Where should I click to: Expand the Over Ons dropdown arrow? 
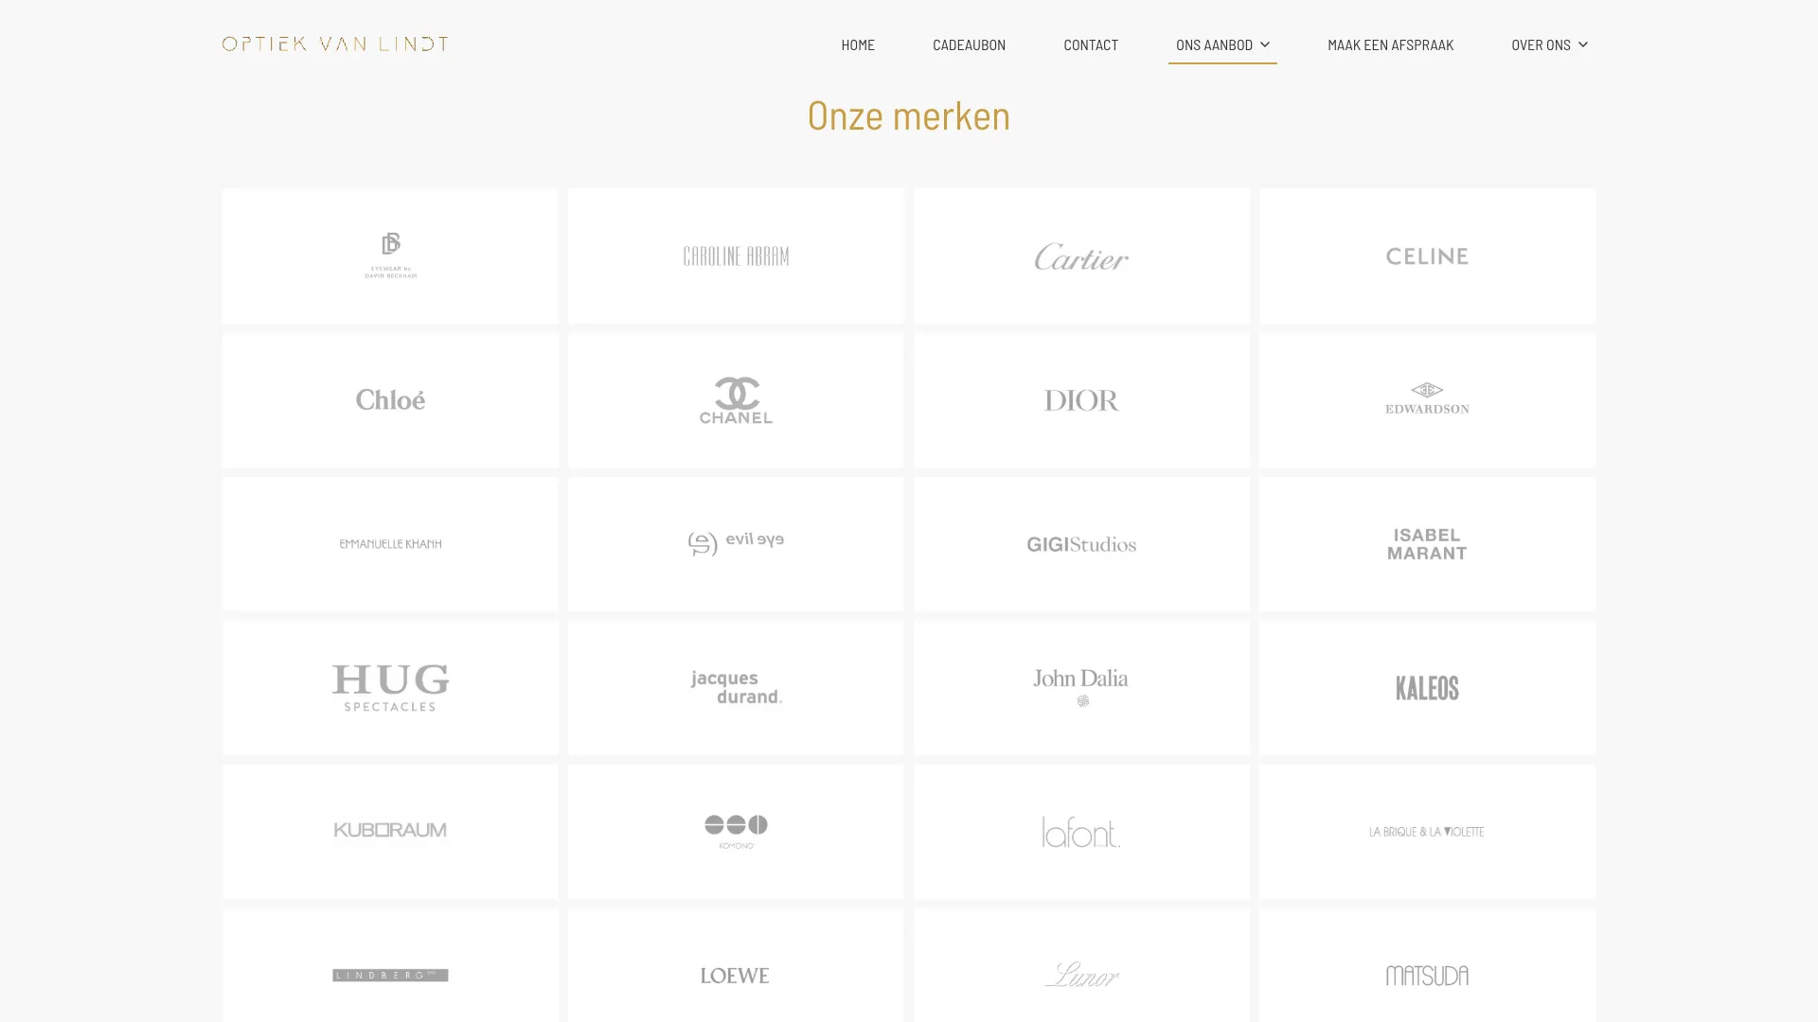1582,44
